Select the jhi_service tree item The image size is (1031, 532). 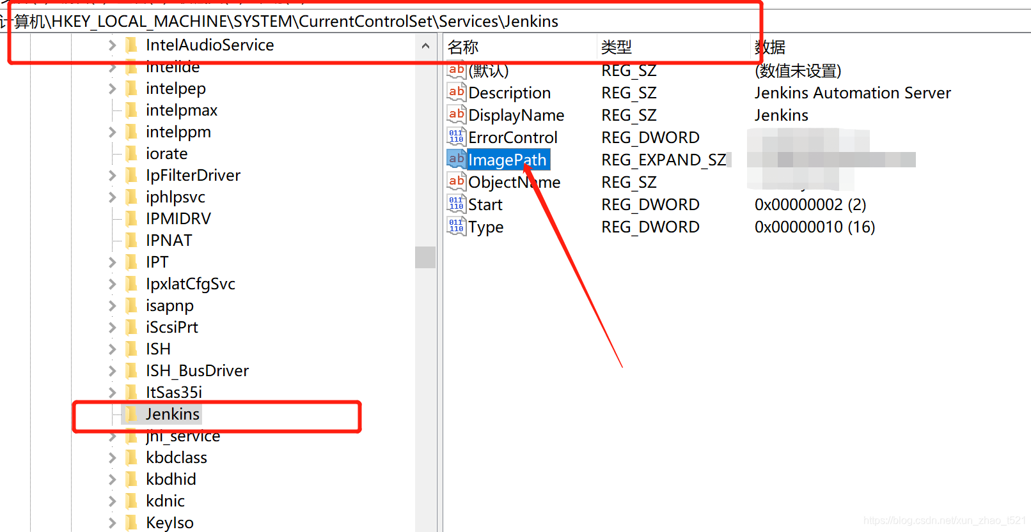pos(183,436)
